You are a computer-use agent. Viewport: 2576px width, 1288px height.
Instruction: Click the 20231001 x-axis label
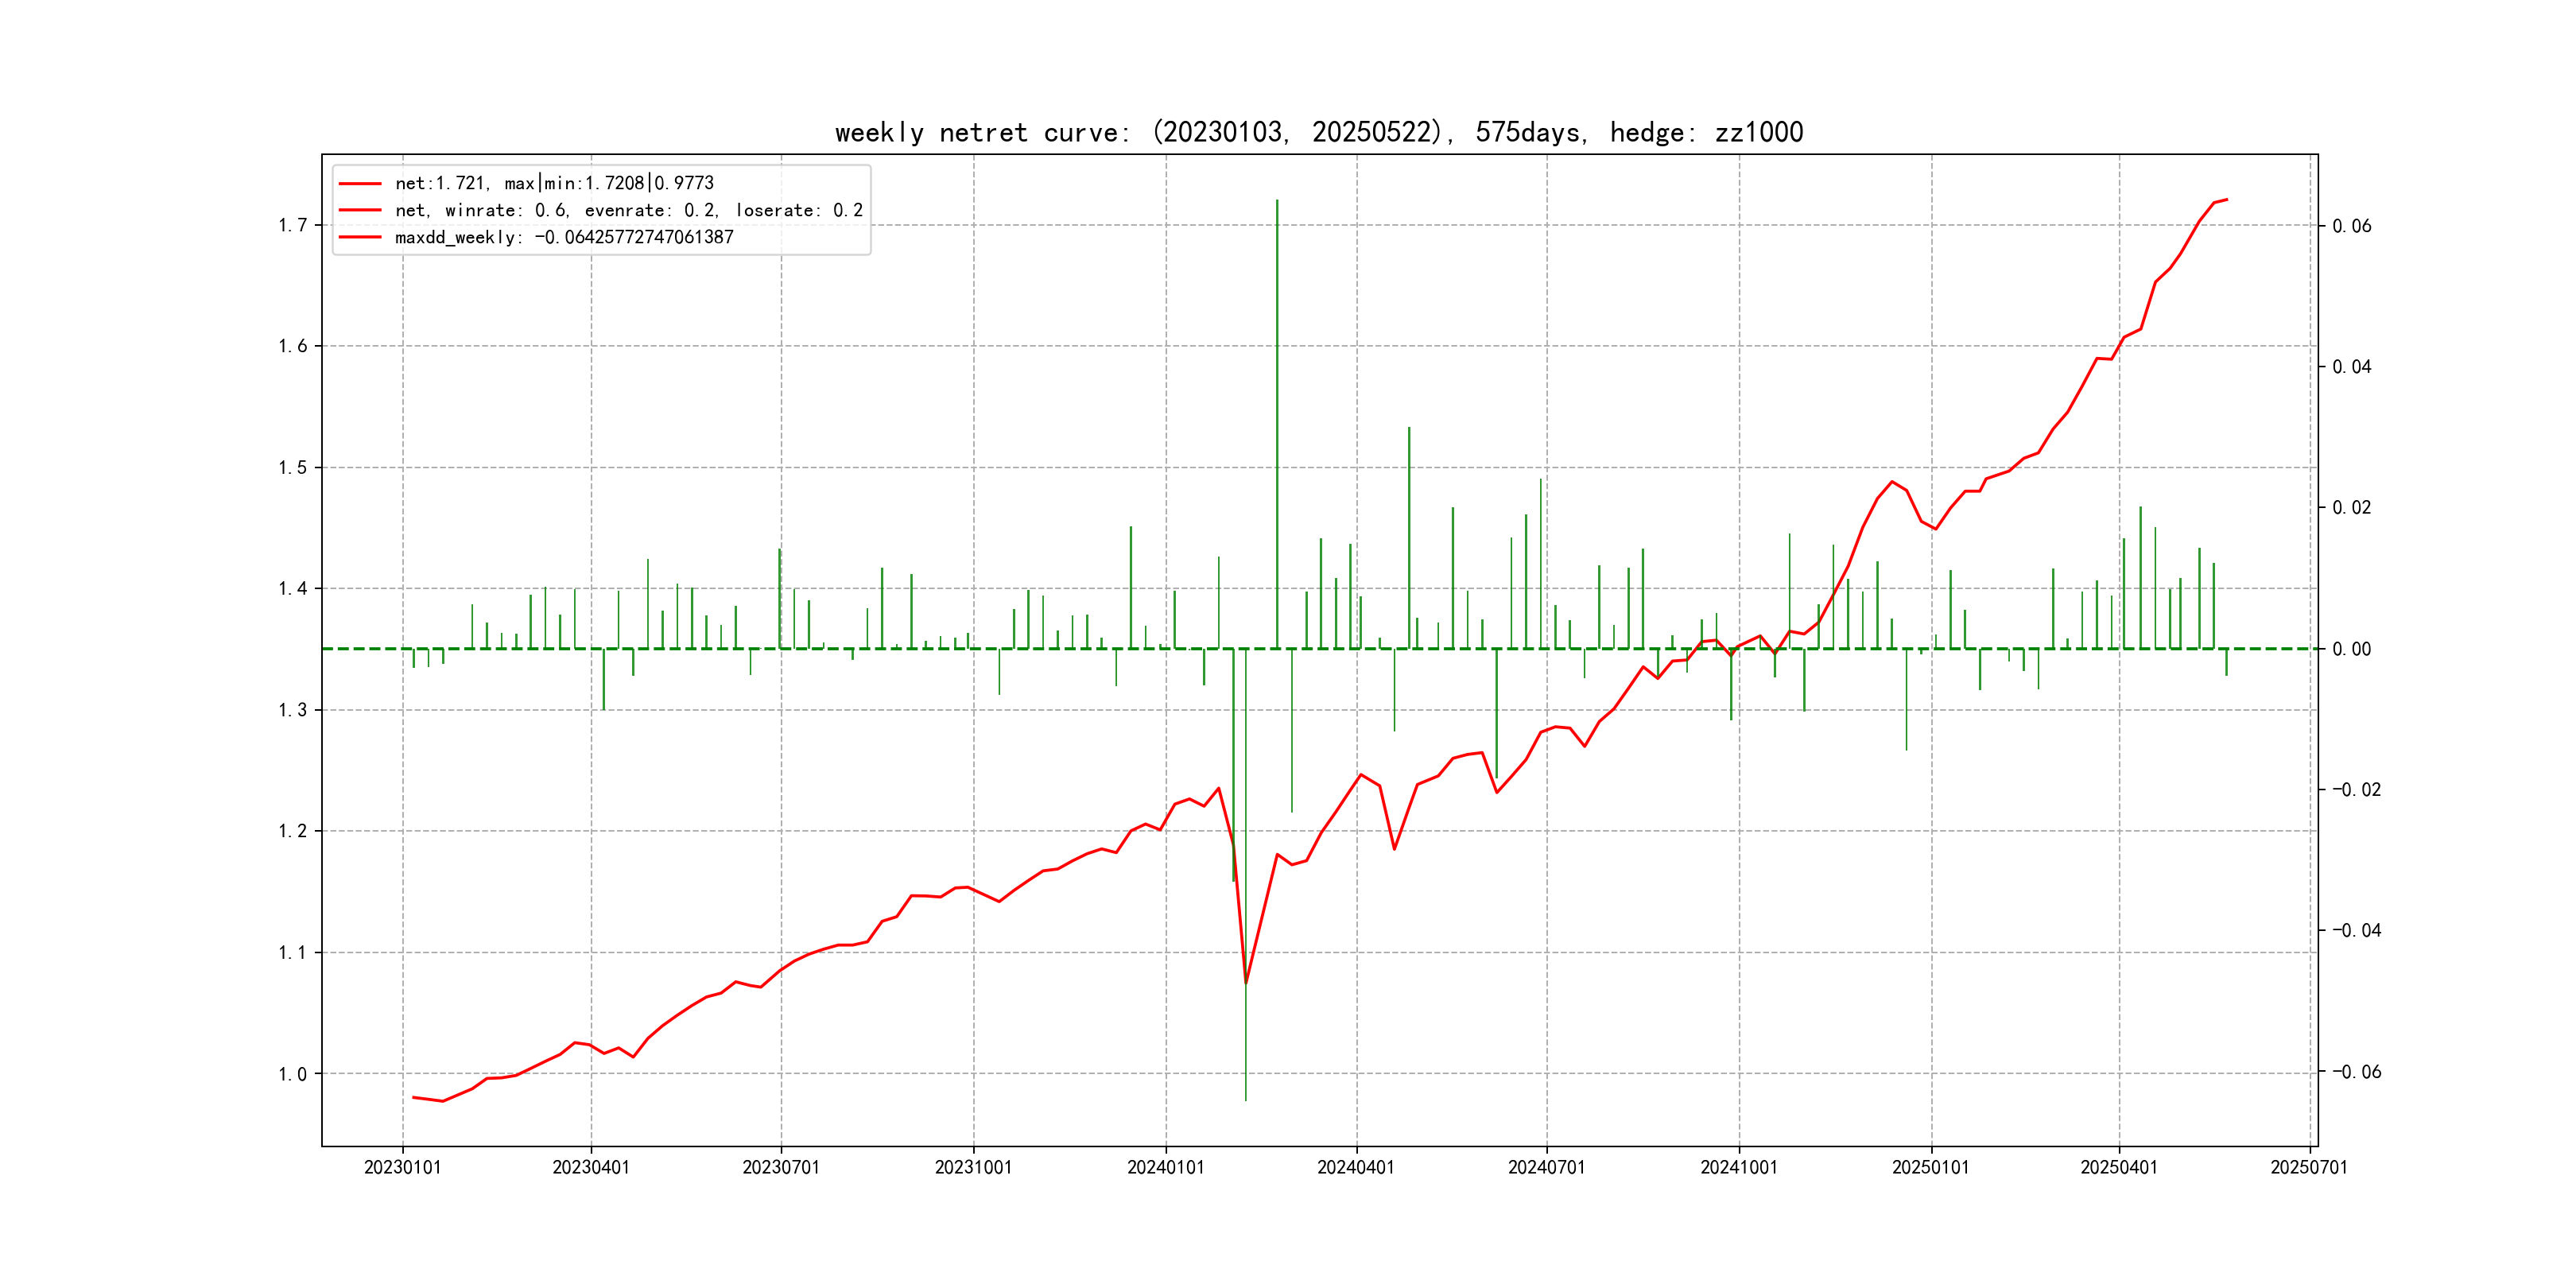pyautogui.click(x=973, y=1167)
